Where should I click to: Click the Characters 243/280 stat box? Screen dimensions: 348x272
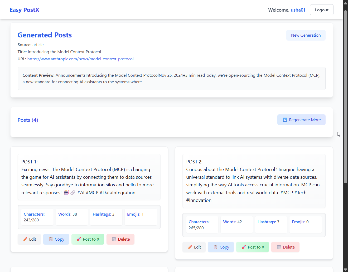37,217
